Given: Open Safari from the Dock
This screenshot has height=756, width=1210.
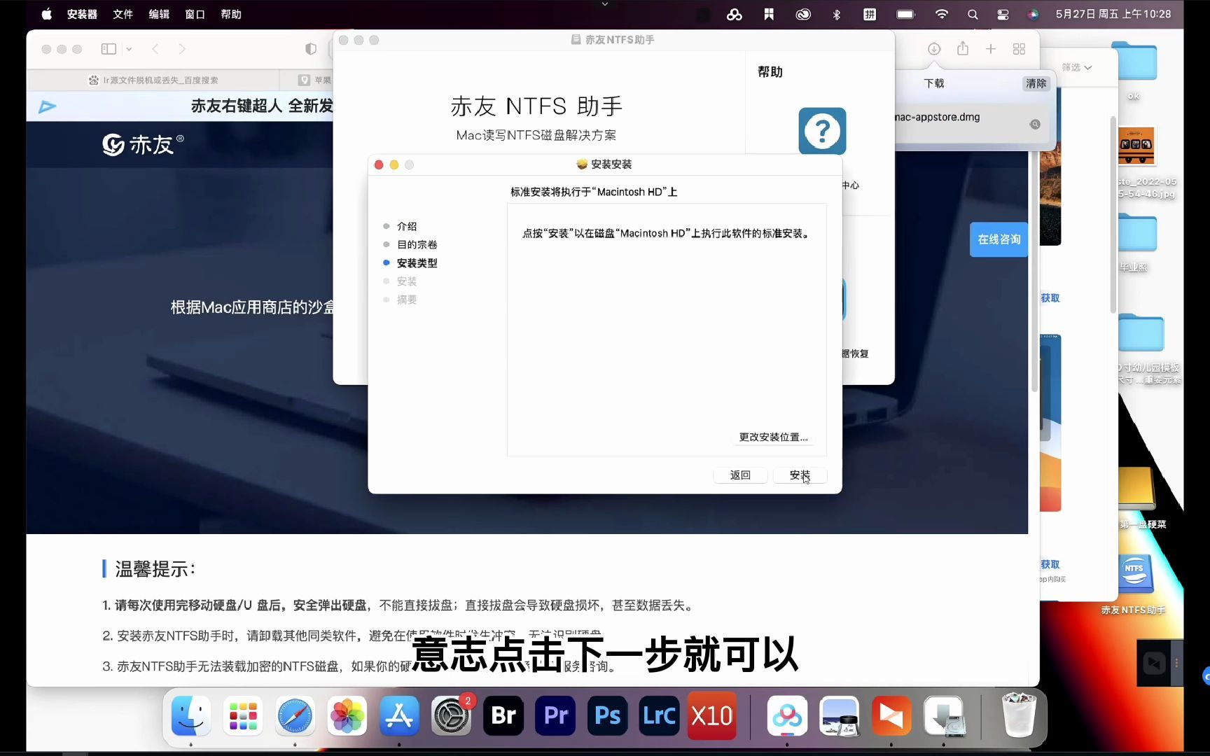Looking at the screenshot, I should [x=295, y=715].
